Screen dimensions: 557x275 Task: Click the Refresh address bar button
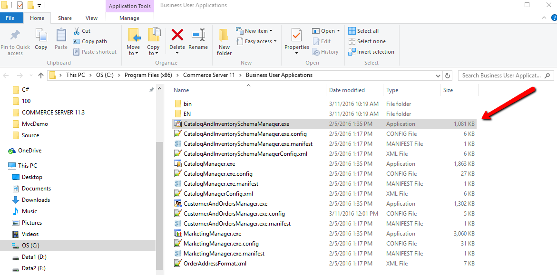point(448,75)
